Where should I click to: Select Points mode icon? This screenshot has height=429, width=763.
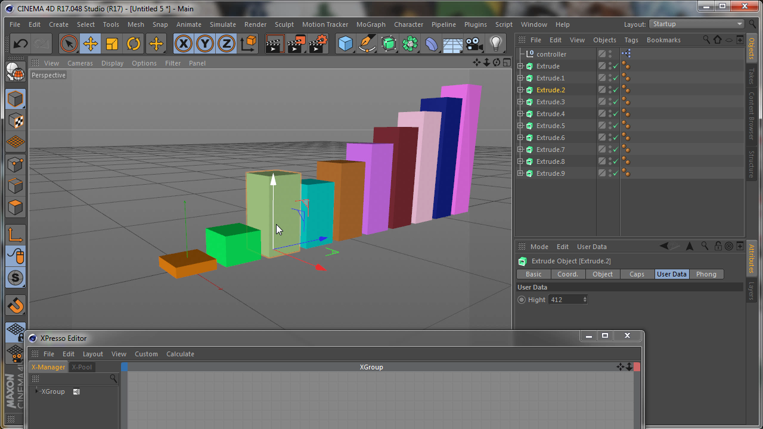tap(15, 164)
